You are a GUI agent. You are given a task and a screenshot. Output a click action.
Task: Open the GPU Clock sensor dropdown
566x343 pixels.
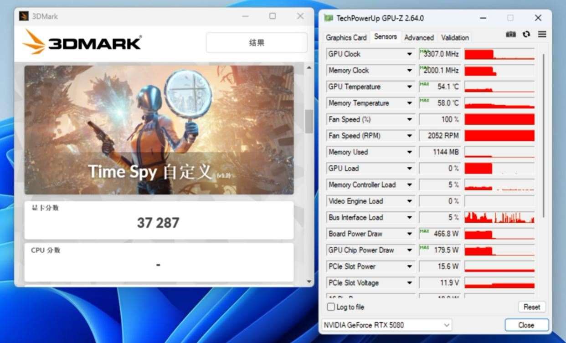[409, 54]
